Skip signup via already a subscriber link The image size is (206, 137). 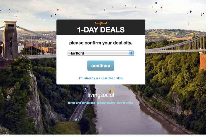coord(101,78)
